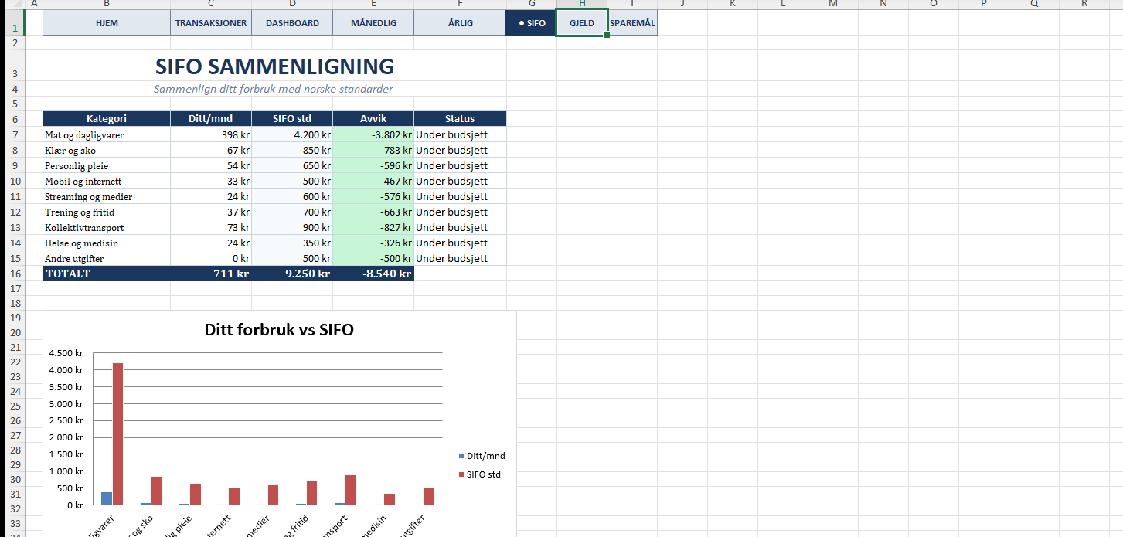Select column header D
The height and width of the screenshot is (537, 1123).
292,4
